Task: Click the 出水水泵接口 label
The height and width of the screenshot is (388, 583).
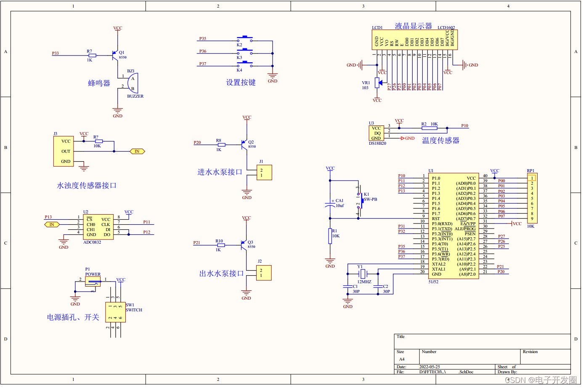Action: pos(221,273)
